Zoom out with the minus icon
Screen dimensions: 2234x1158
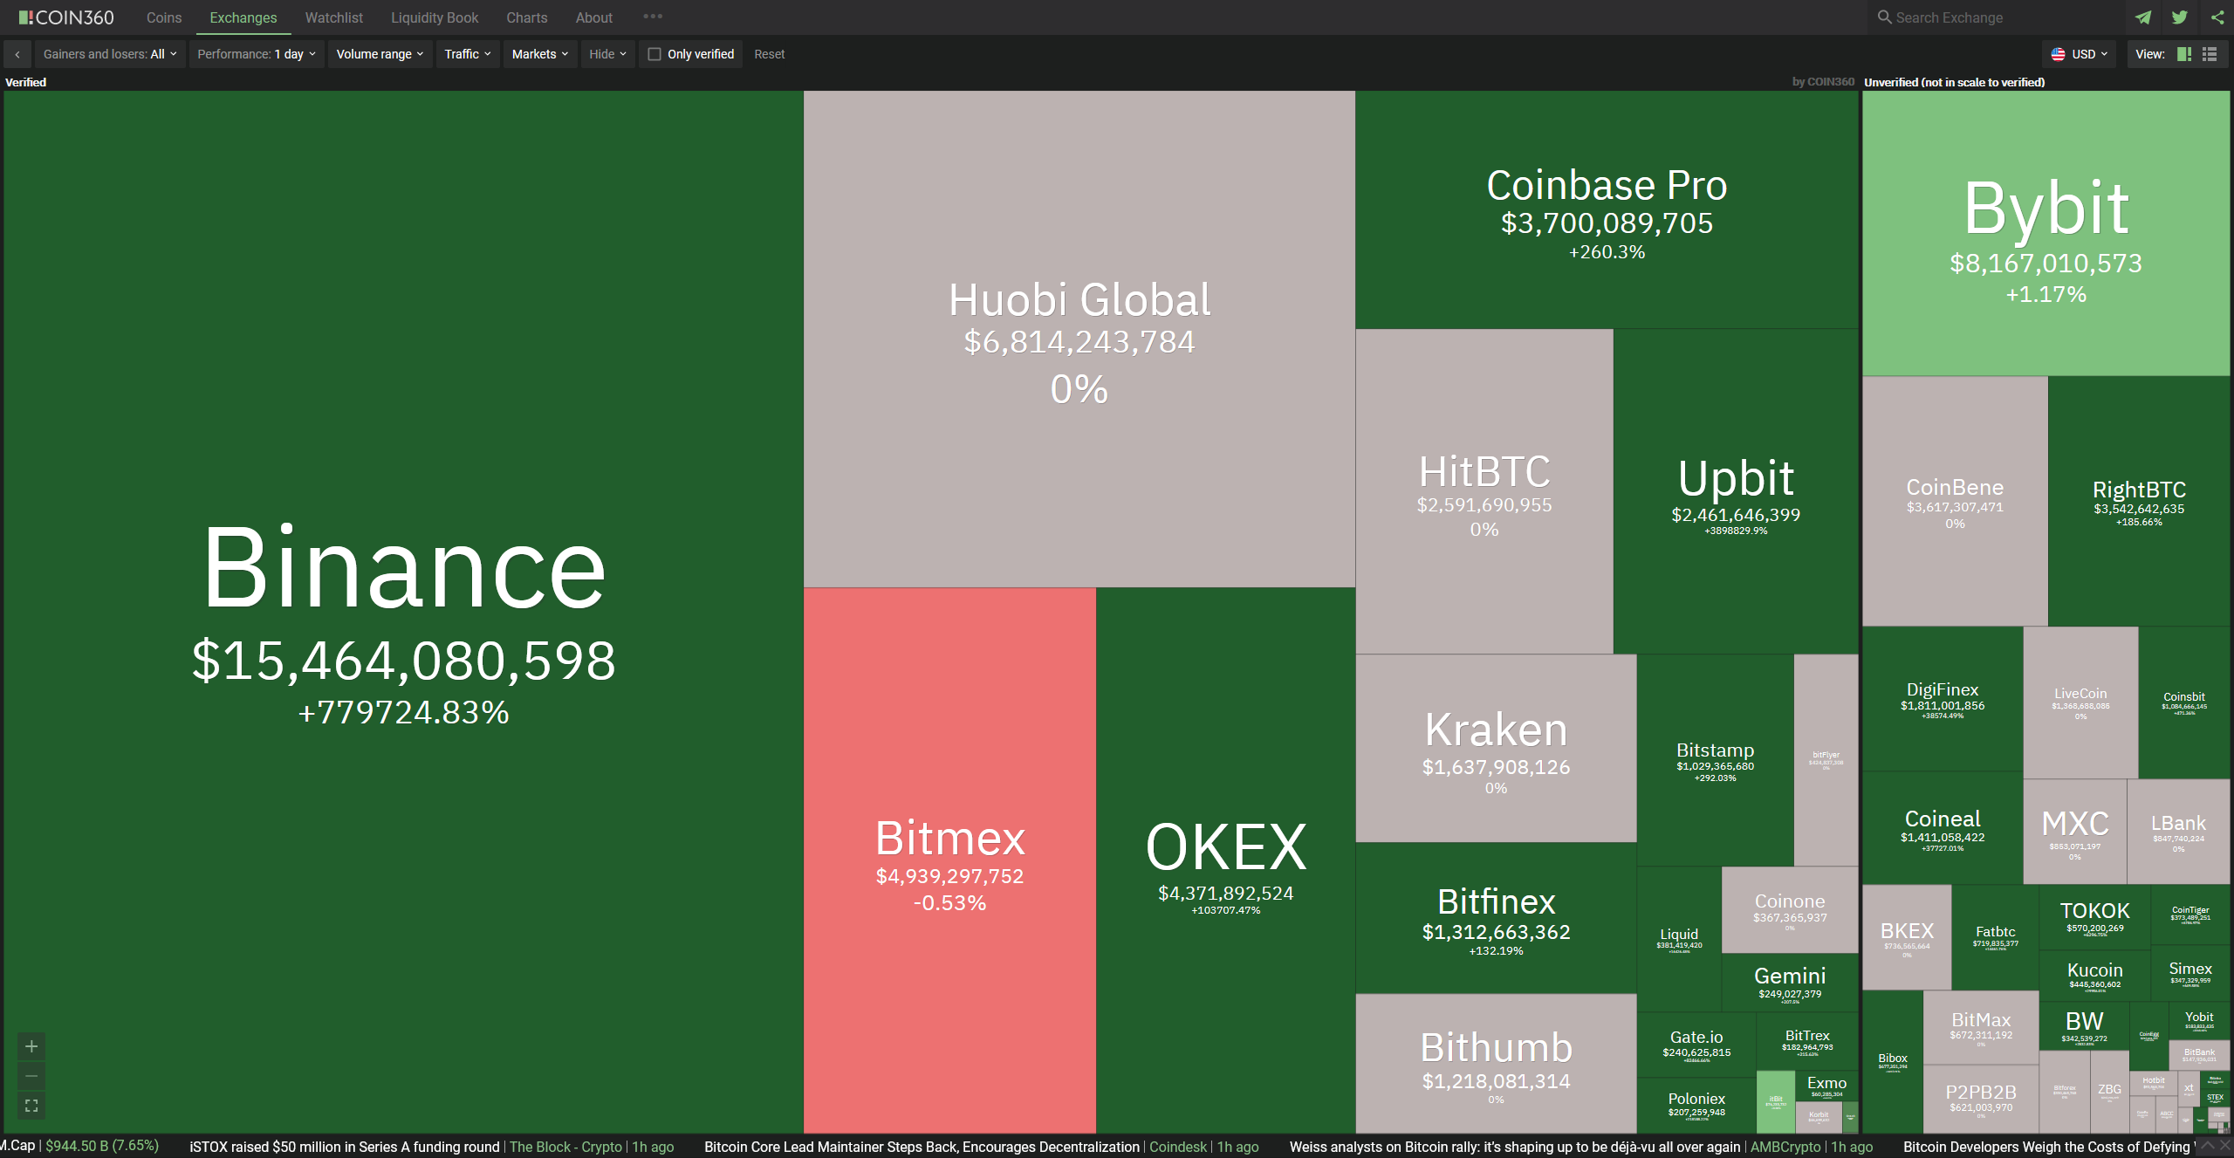(x=31, y=1076)
